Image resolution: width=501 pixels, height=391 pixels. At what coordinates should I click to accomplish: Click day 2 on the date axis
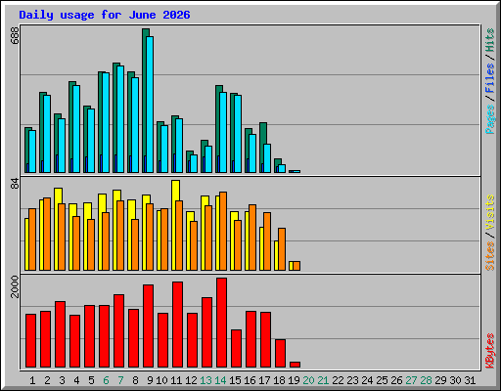pyautogui.click(x=47, y=380)
